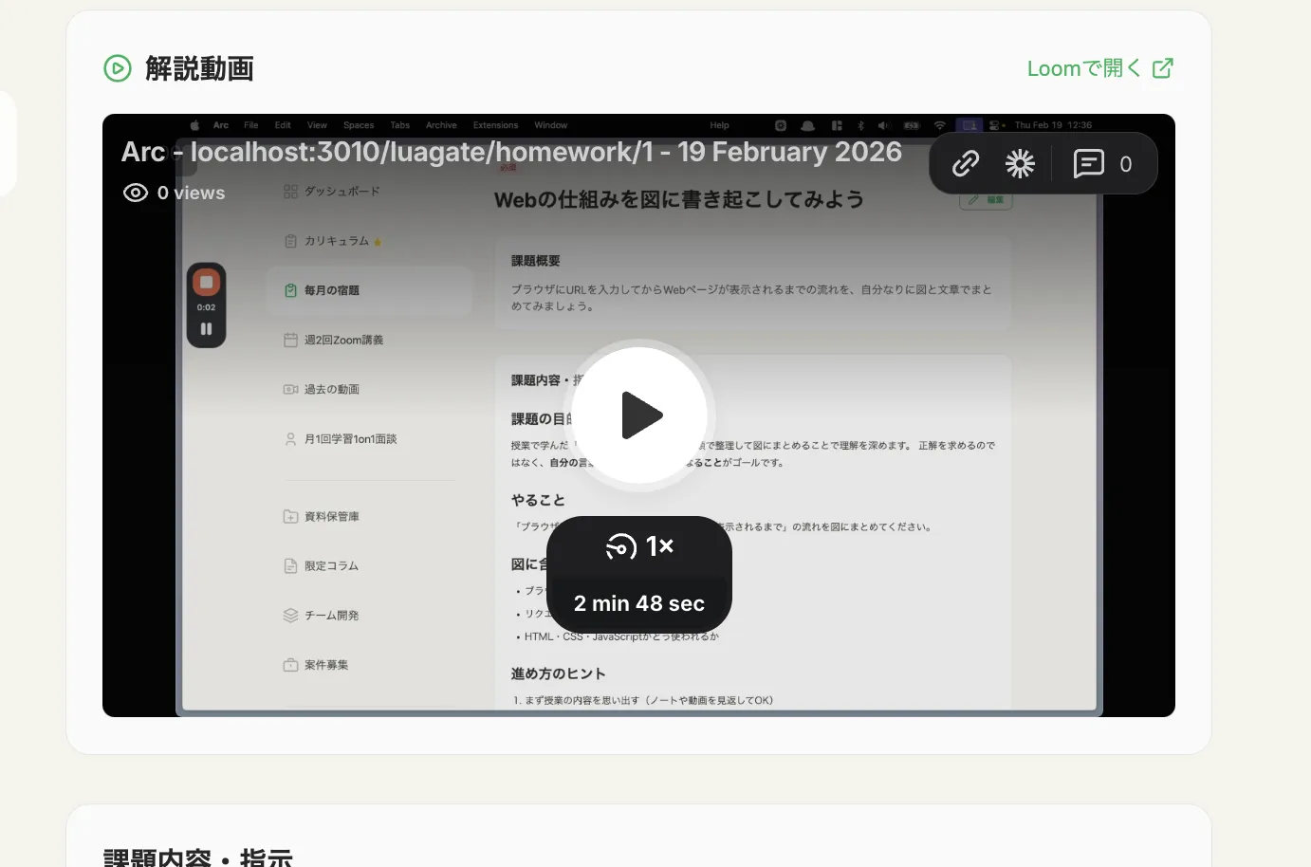Image resolution: width=1311 pixels, height=867 pixels.
Task: Change playback speed from 1×
Action: tap(639, 546)
